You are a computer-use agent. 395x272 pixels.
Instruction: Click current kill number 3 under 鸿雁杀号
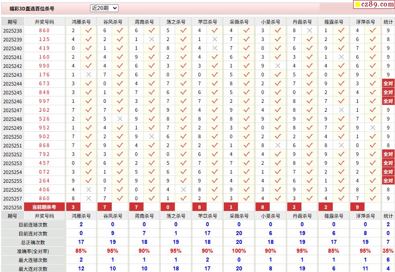[73, 207]
